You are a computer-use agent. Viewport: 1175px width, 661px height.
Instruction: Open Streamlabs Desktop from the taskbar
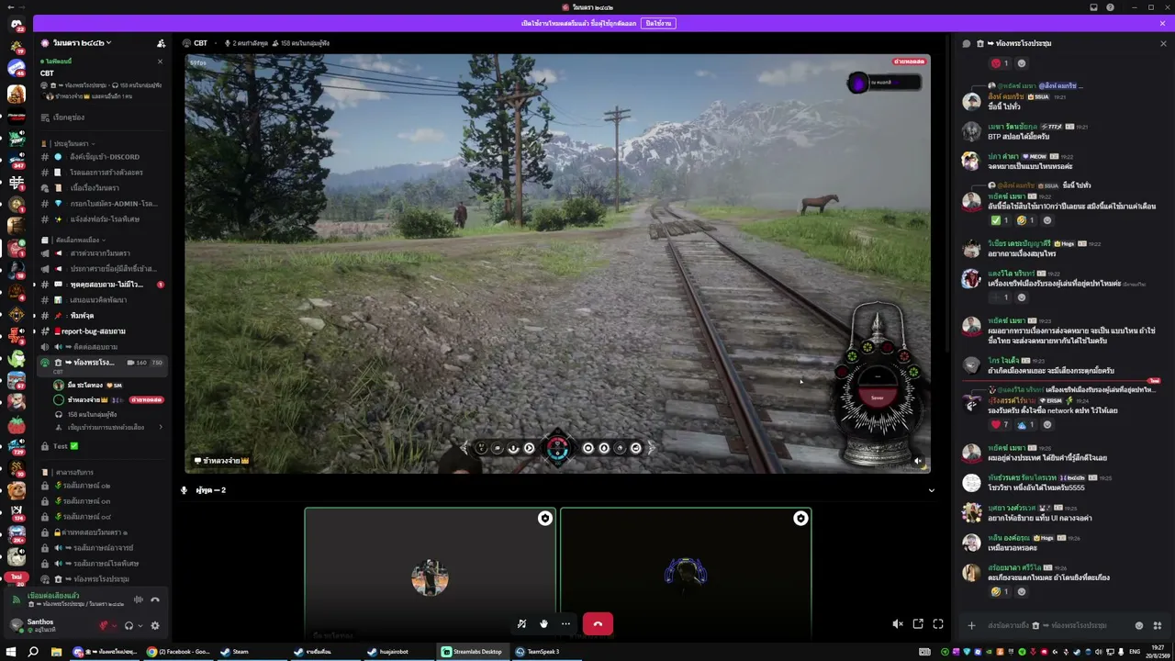[471, 652]
